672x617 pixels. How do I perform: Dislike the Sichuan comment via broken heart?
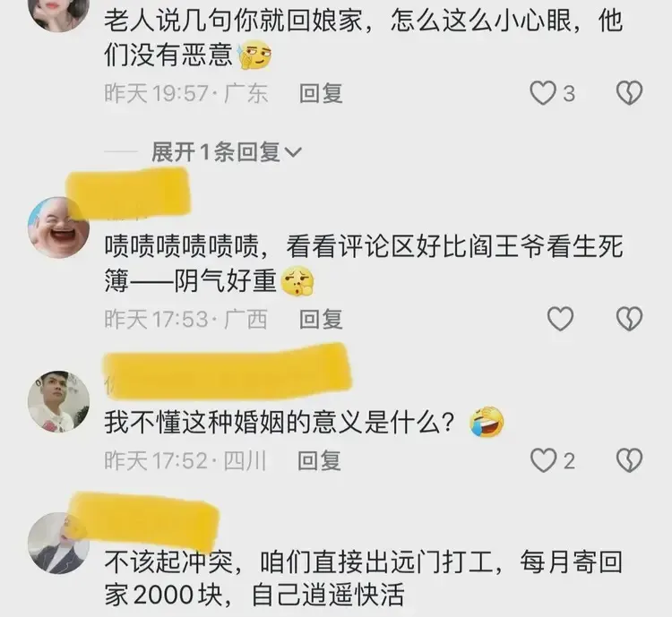point(629,460)
